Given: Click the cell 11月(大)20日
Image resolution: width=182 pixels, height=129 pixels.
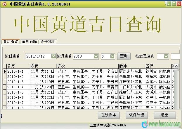Looking at the screenshot, I should point(44,87).
